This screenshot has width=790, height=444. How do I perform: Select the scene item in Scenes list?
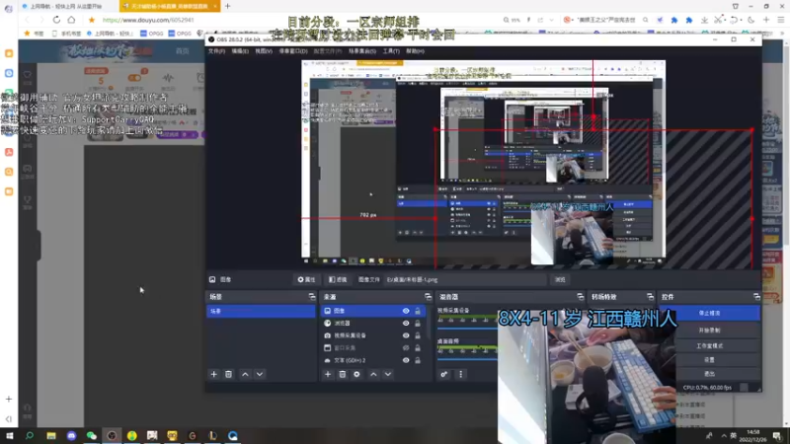[x=261, y=312]
